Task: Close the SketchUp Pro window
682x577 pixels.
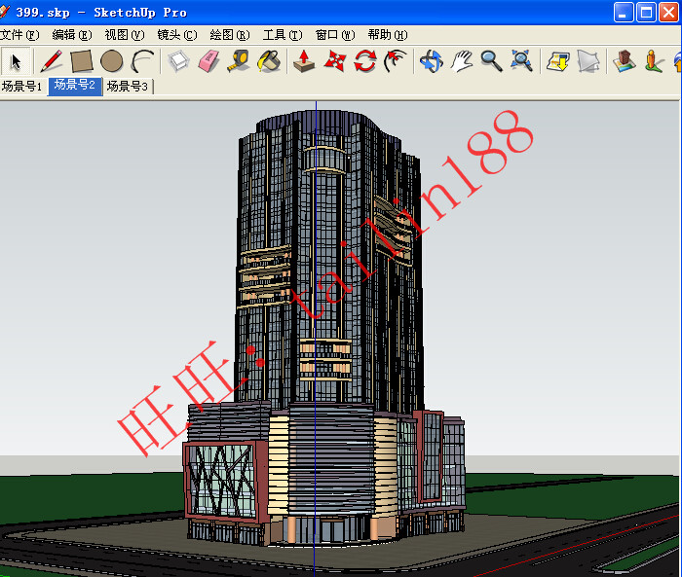Action: (x=668, y=13)
